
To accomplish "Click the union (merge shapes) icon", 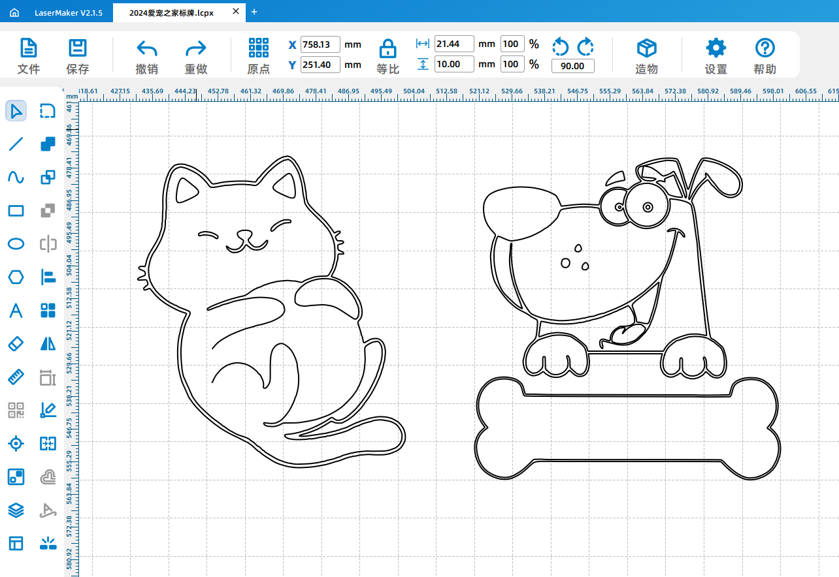I will (x=48, y=144).
